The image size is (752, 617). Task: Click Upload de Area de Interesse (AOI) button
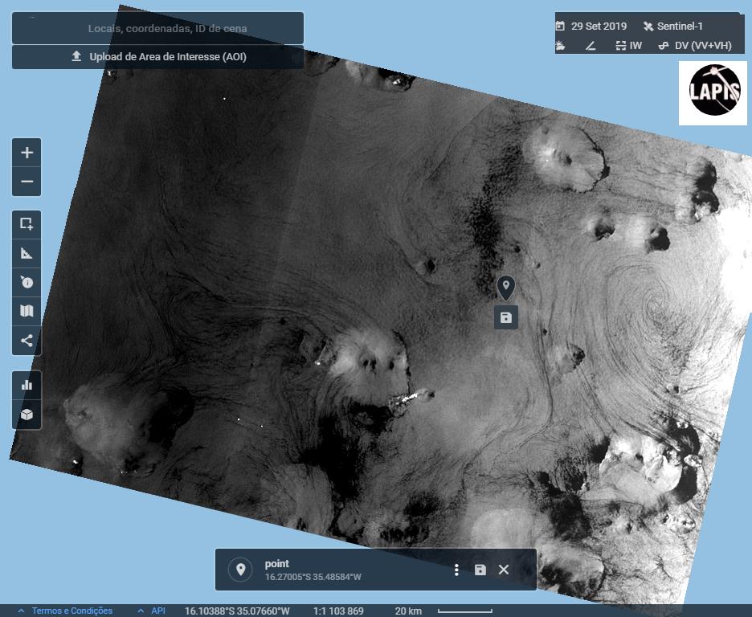tap(158, 57)
